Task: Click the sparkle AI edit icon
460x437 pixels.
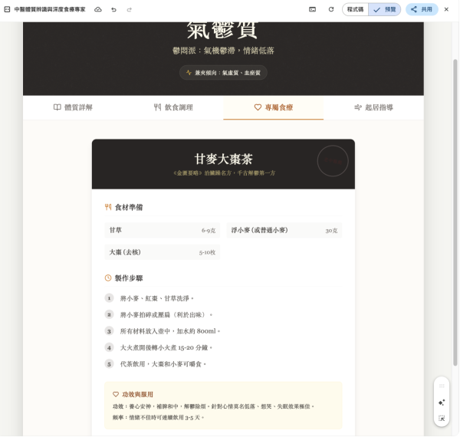Action: (x=442, y=402)
